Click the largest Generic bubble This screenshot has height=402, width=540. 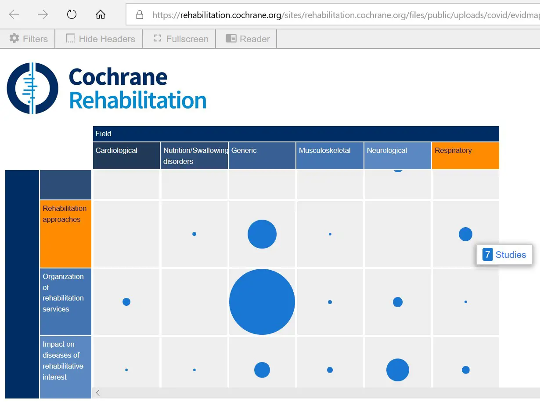click(262, 302)
